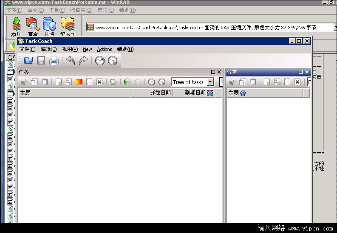Click the Redo curved arrow icon
The width and height of the screenshot is (337, 233).
pyautogui.click(x=83, y=61)
